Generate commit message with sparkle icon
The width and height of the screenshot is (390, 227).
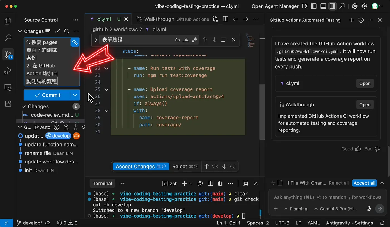75,42
